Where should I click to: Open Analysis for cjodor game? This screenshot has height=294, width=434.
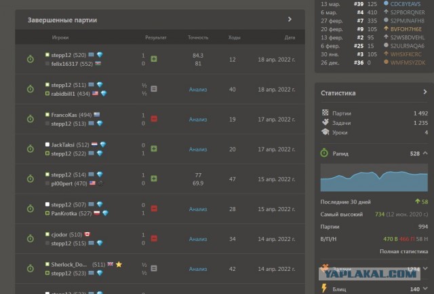tap(198, 239)
